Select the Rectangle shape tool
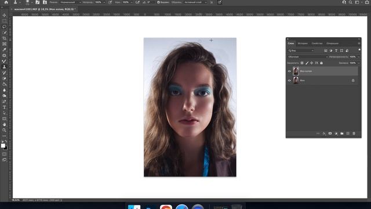Screen dimensions: 371x209 tap(4, 118)
